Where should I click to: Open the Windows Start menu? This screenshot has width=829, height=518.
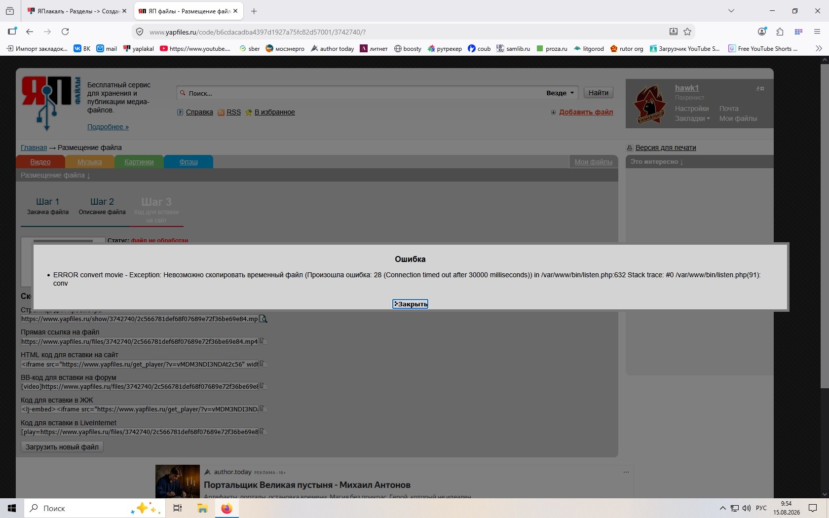click(12, 508)
